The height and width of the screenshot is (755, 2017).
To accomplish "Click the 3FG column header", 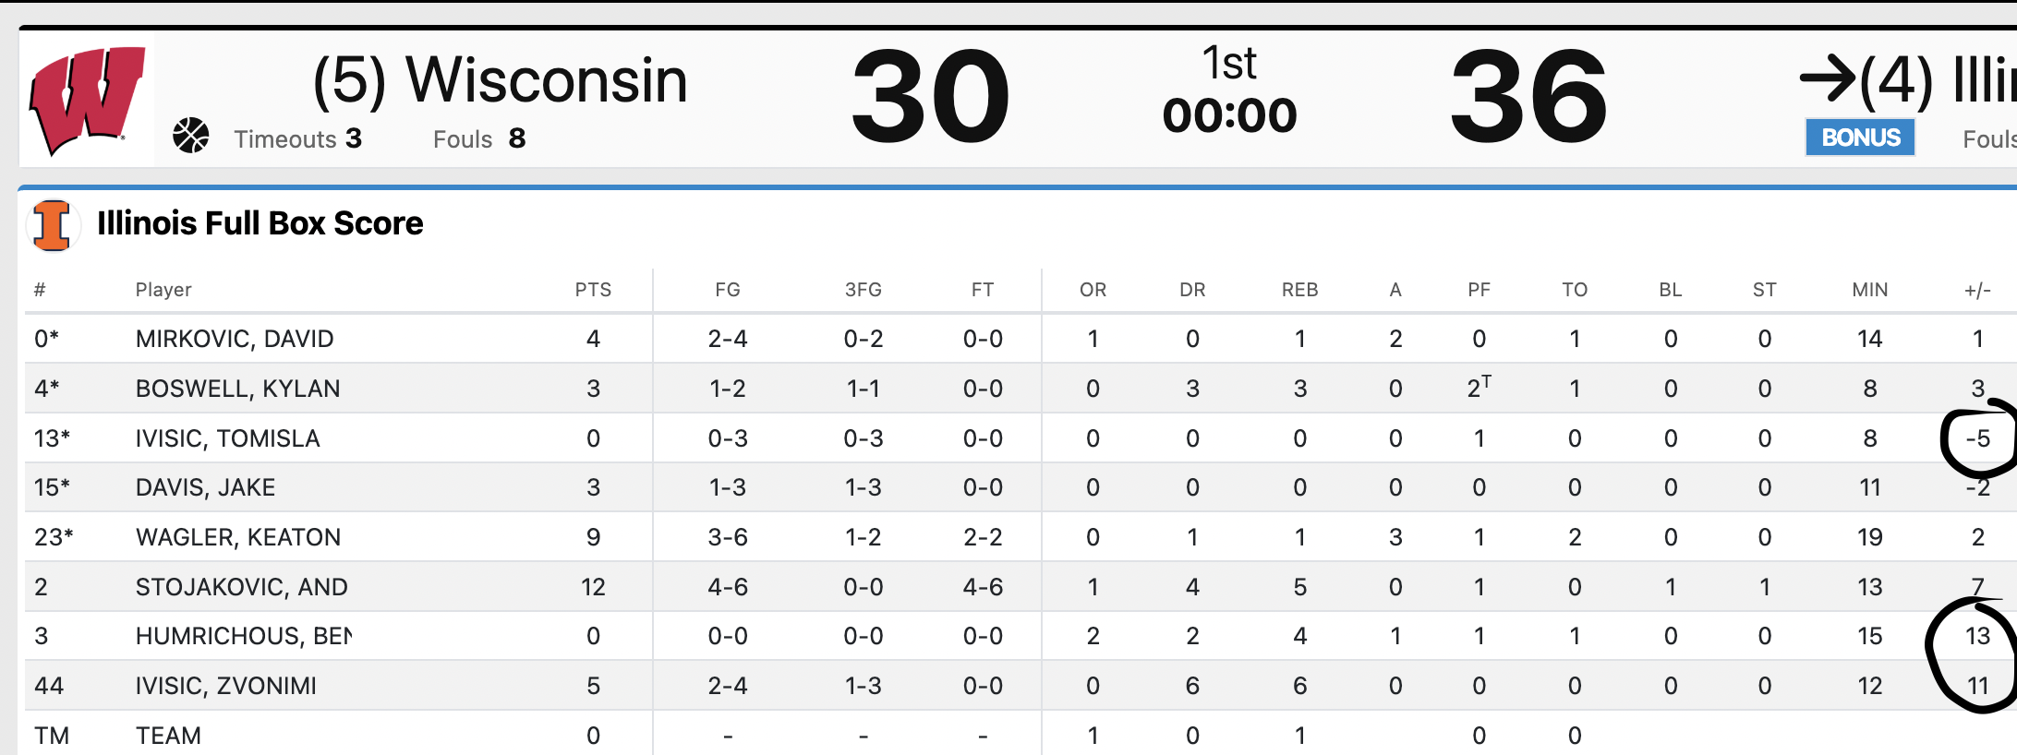I will click(x=864, y=290).
